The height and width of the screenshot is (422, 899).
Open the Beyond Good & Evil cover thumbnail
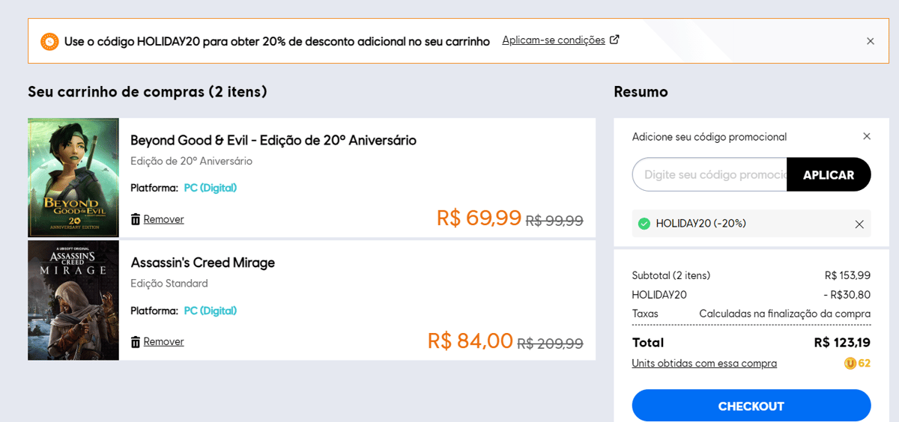pyautogui.click(x=73, y=177)
